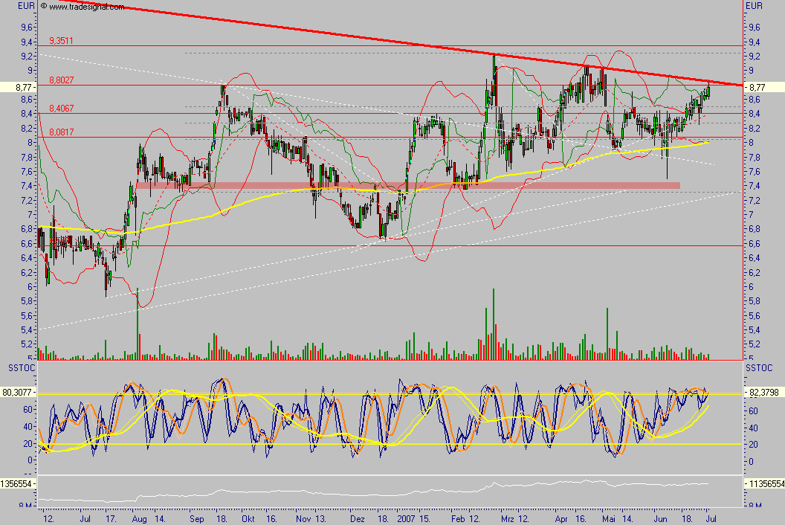The width and height of the screenshot is (785, 525).
Task: Click the 2007 year marker on date axis
Action: tap(406, 516)
